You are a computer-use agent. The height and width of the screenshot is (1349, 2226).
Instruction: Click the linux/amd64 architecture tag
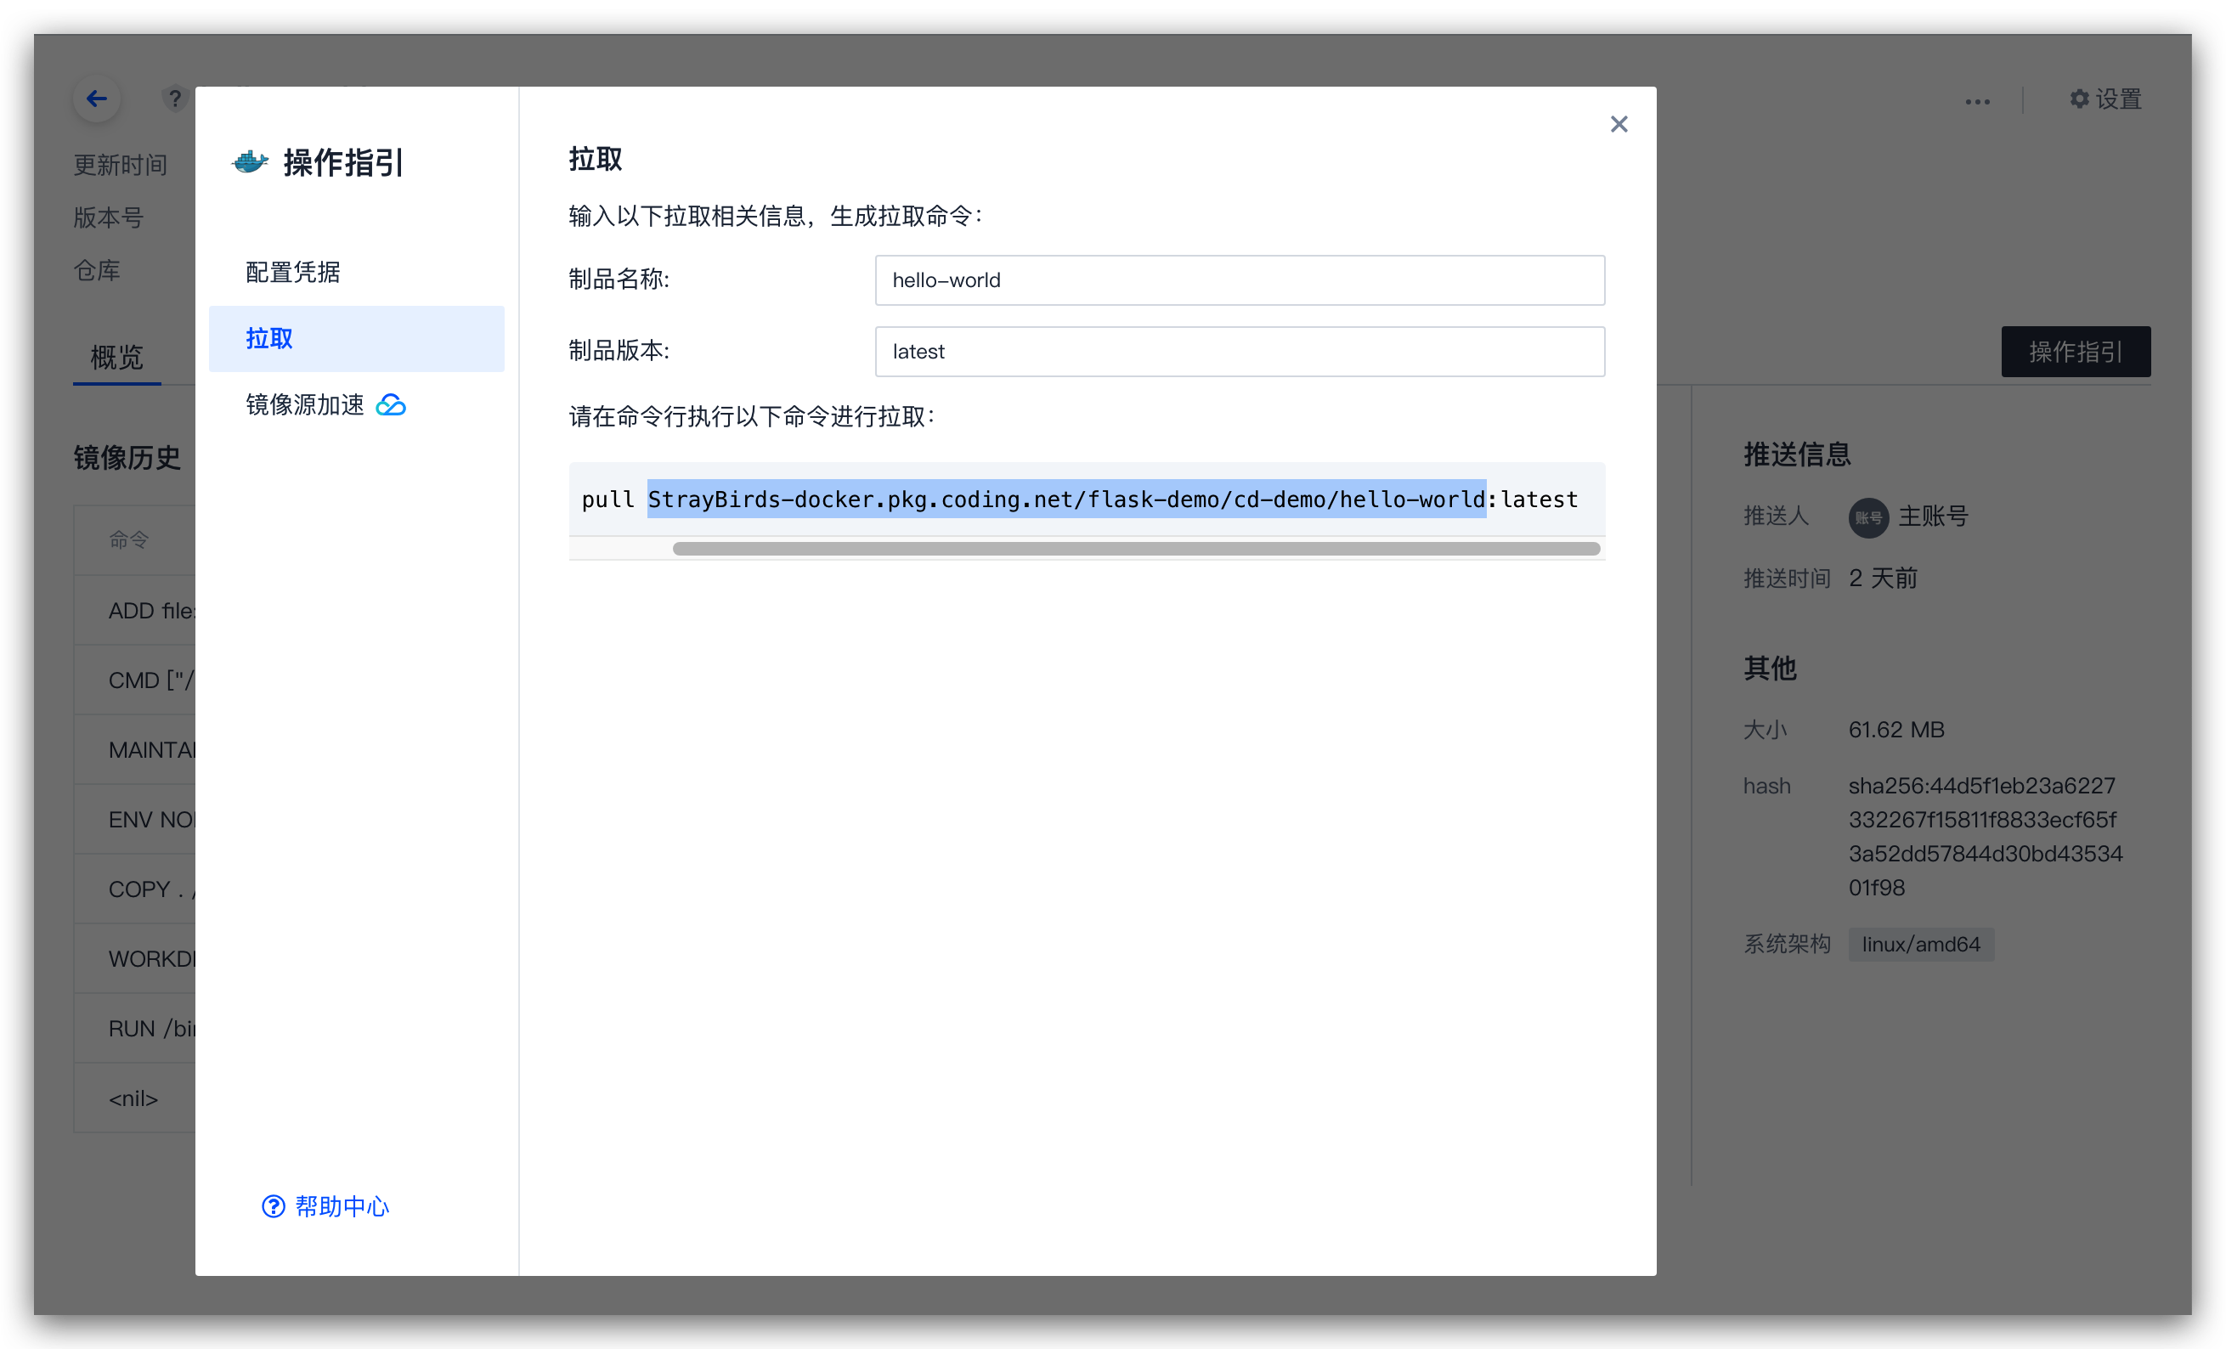(x=1921, y=944)
